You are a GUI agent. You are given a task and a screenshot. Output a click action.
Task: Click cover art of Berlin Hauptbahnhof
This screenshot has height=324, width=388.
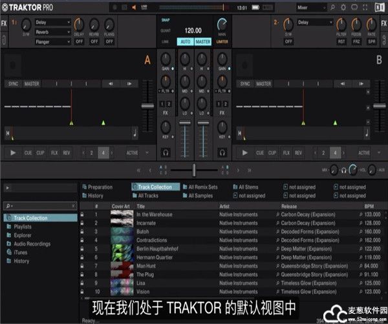point(122,248)
